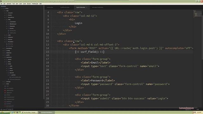Click the Login heading text on line 7
203x114 pixels.
point(78,23)
